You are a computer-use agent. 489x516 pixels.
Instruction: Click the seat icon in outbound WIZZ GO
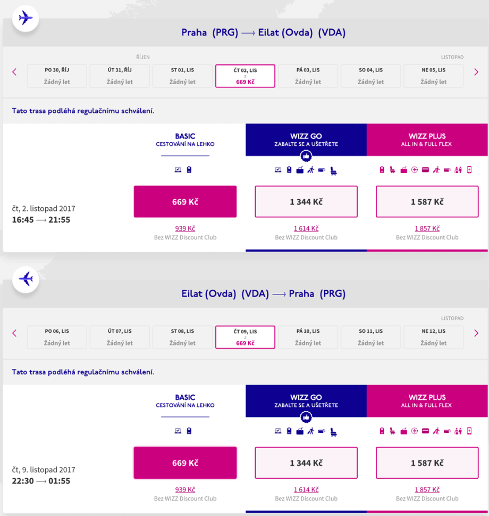333,170
